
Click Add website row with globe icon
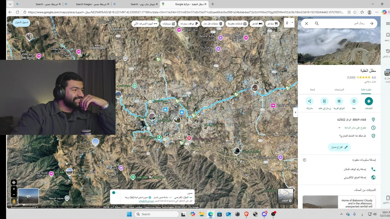tap(339, 177)
